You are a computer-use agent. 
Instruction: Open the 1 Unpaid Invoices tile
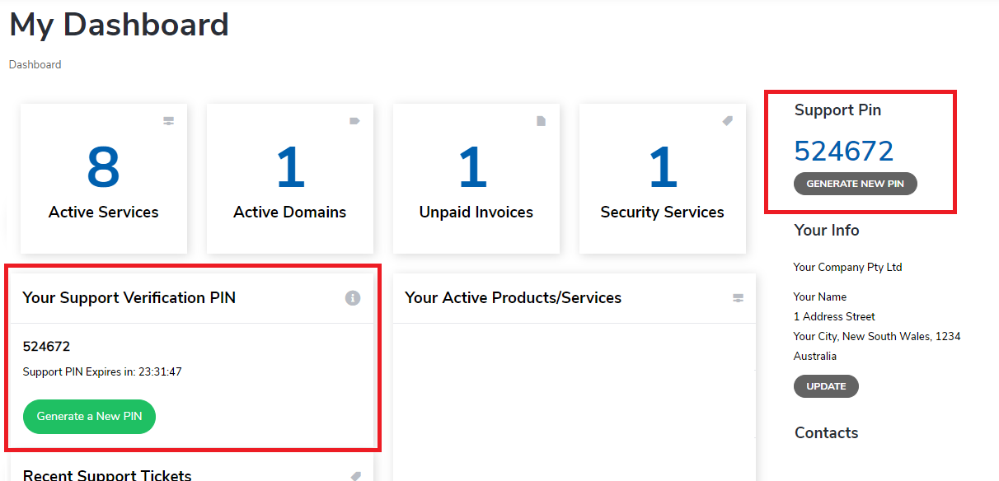tap(476, 179)
